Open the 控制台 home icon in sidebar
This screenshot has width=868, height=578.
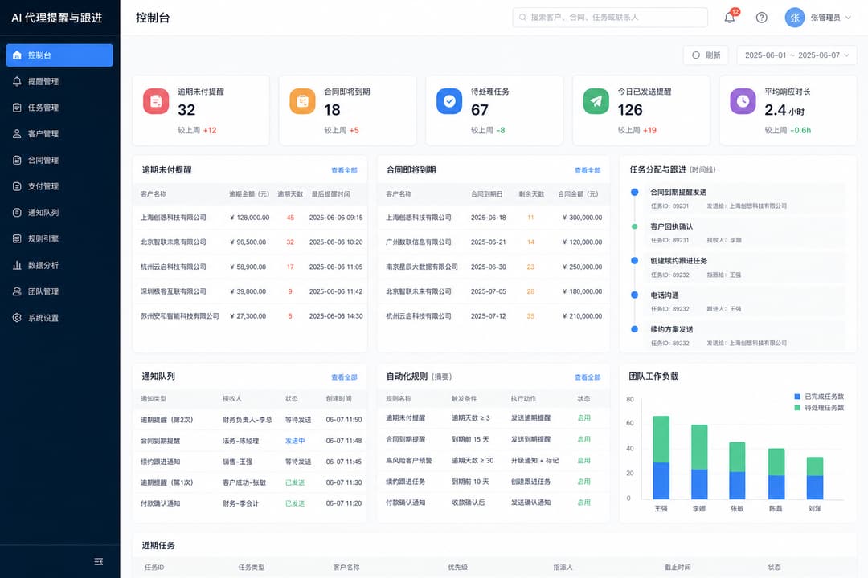[x=17, y=55]
